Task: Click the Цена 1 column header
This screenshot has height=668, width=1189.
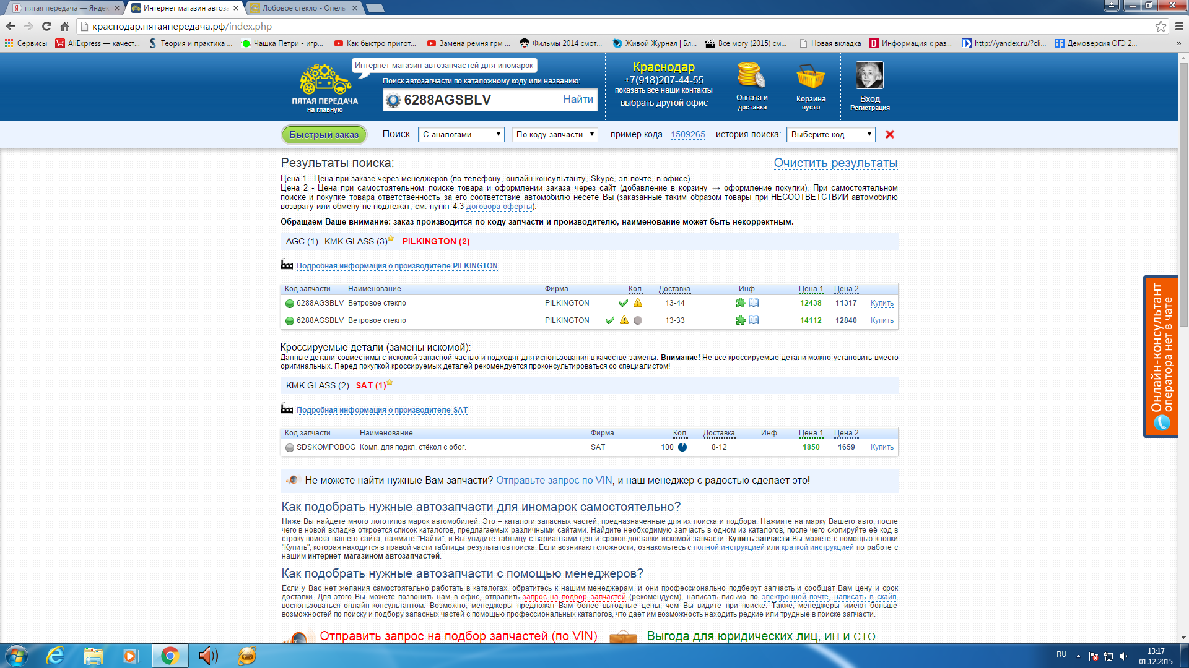Action: pyautogui.click(x=811, y=289)
